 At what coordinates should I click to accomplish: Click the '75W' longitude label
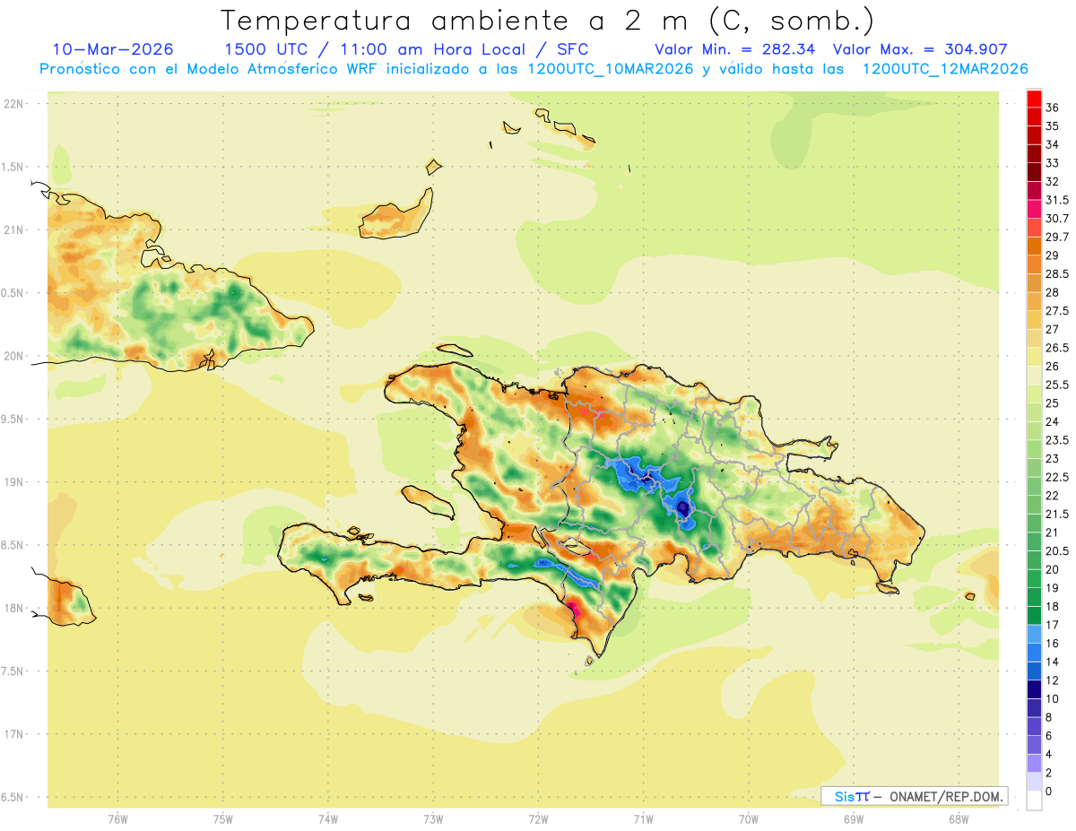click(x=223, y=818)
